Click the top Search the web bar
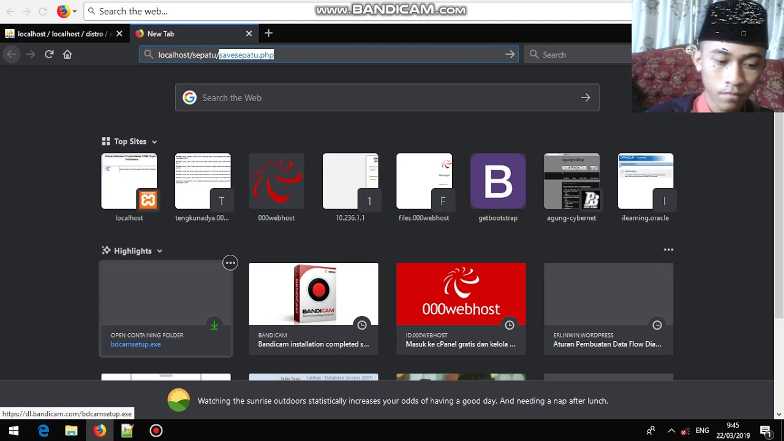This screenshot has width=784, height=441. coord(358,11)
